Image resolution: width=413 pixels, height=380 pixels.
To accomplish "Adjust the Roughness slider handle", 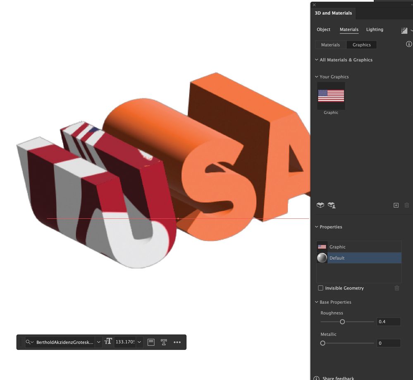I will (x=342, y=322).
